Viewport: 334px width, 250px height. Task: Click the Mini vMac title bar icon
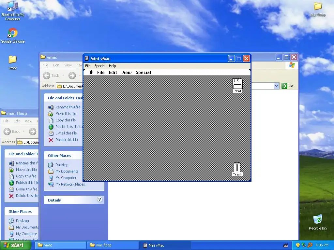tap(87, 59)
